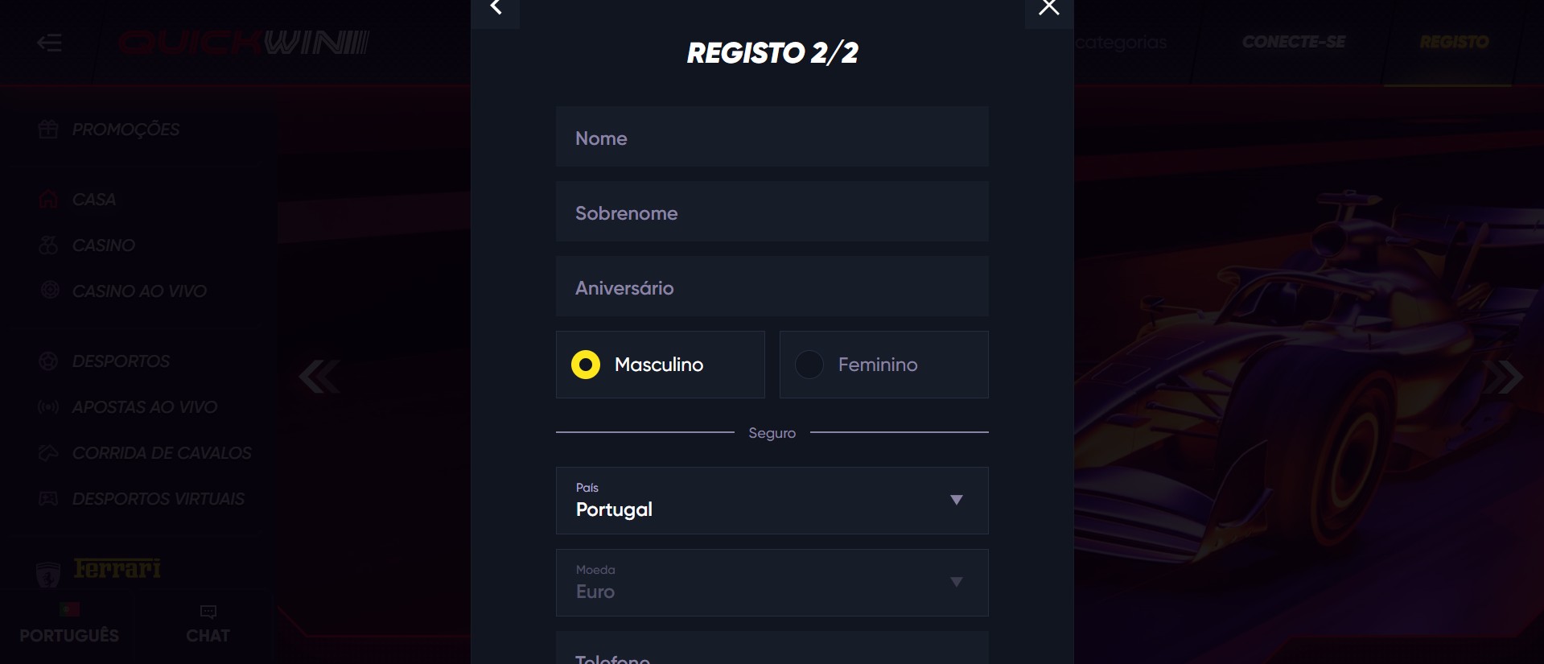Click the Promoções gift icon
This screenshot has width=1544, height=664.
tap(48, 130)
